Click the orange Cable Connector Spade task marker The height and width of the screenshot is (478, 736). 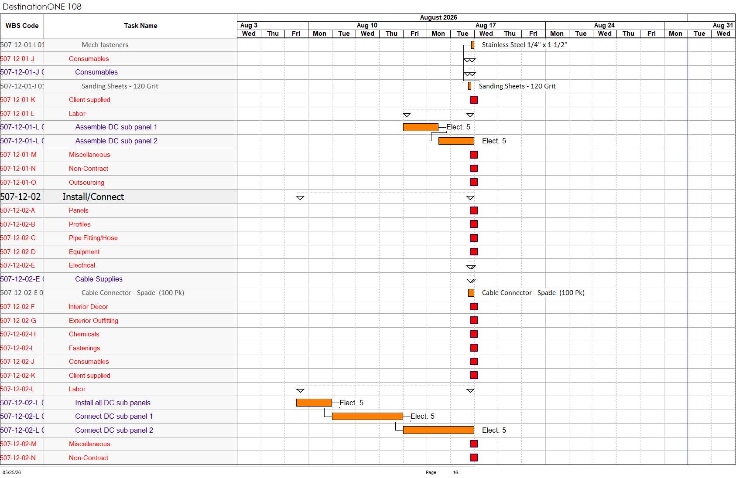[x=471, y=293]
